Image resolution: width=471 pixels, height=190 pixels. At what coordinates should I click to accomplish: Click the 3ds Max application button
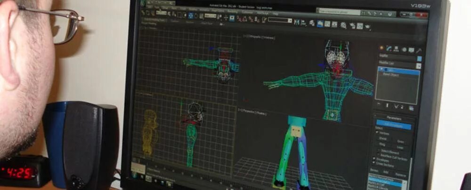click(142, 3)
